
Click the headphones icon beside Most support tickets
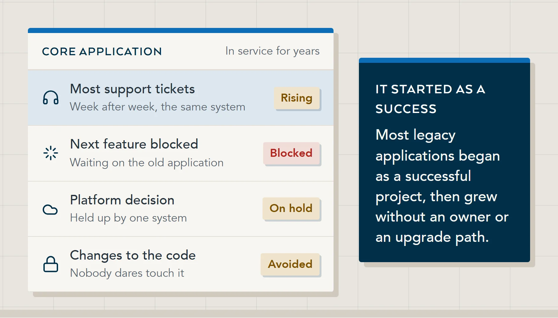51,98
